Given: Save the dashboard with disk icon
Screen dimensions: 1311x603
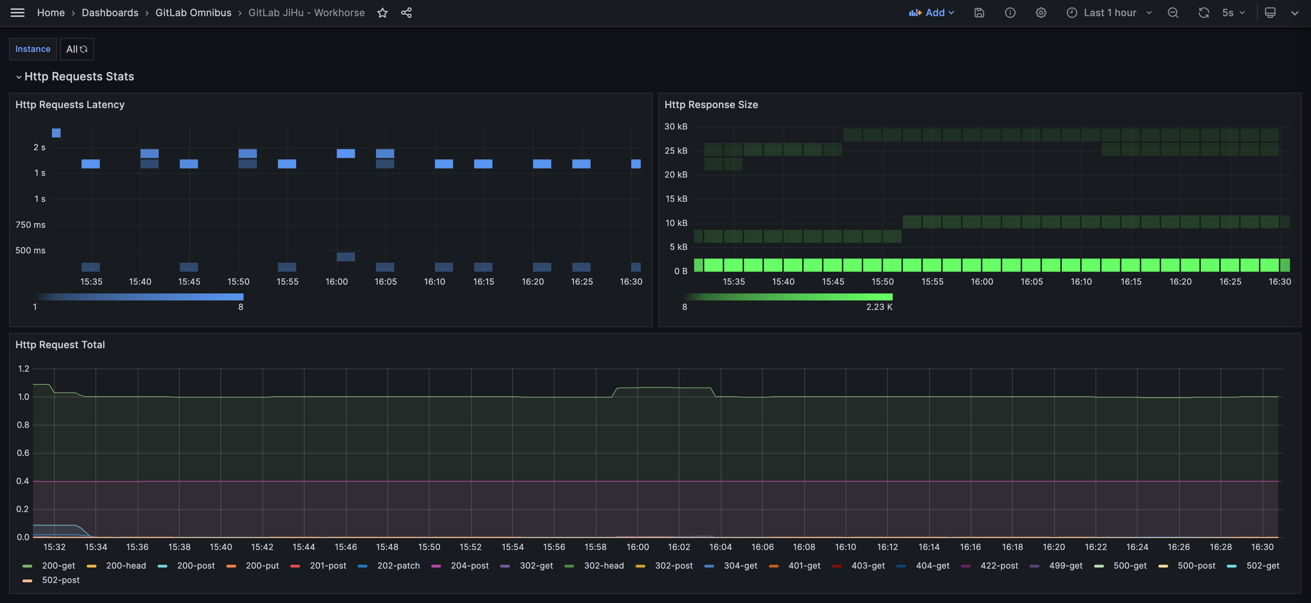Looking at the screenshot, I should pos(979,13).
